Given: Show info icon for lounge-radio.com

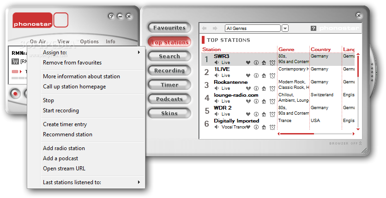Looking at the screenshot, I should click(x=256, y=101).
